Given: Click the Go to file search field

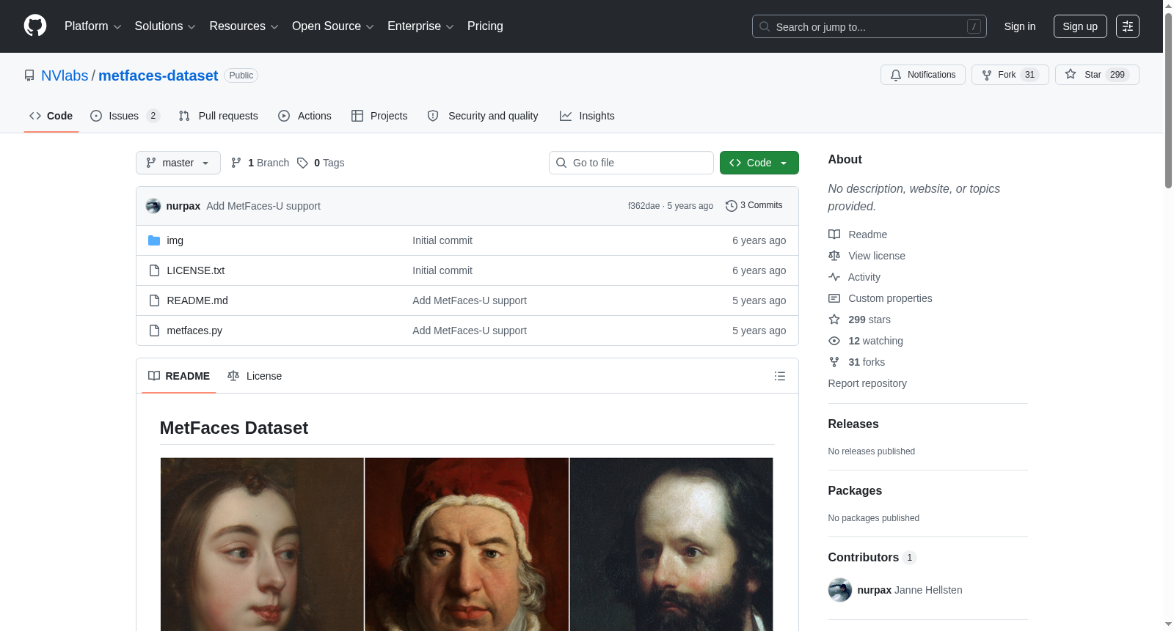Looking at the screenshot, I should 631,163.
